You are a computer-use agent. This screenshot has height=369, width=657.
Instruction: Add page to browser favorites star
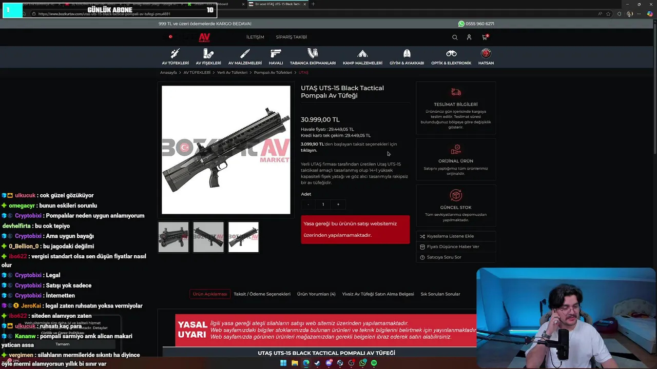pyautogui.click(x=609, y=14)
